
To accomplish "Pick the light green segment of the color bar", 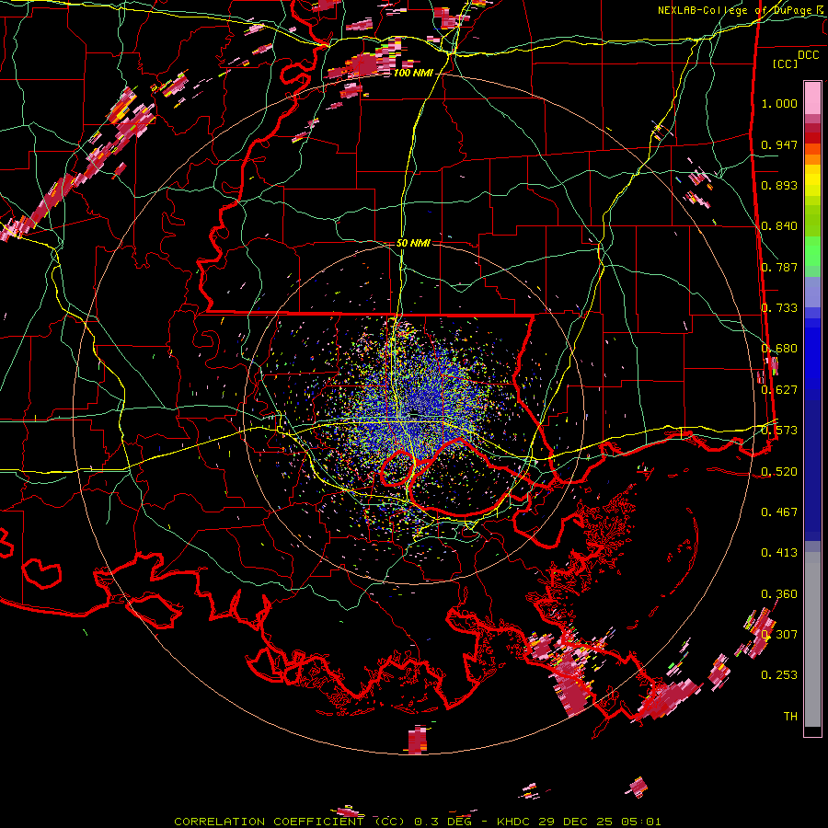I will click(812, 251).
